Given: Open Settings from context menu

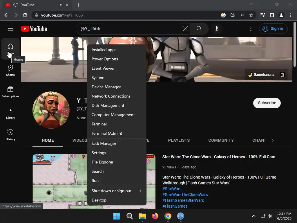Looking at the screenshot, I should pos(117,153).
